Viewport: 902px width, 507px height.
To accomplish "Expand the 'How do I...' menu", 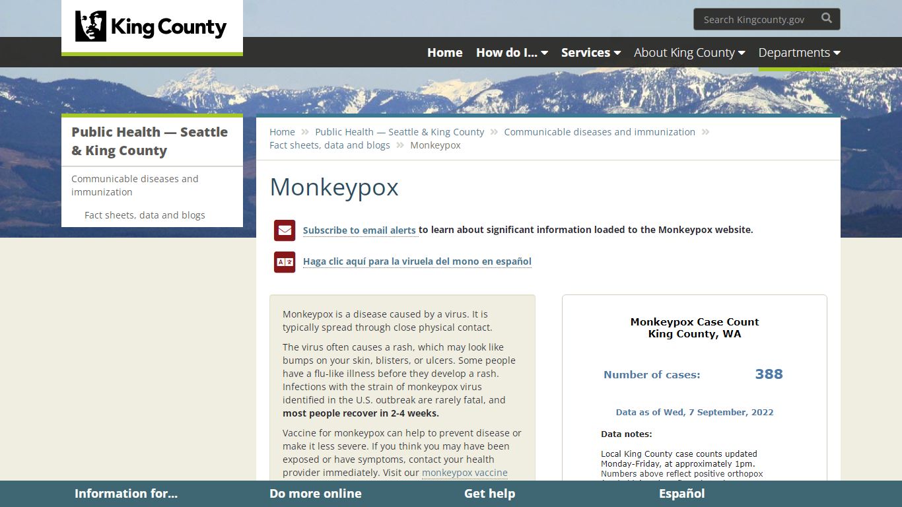I will click(x=512, y=53).
